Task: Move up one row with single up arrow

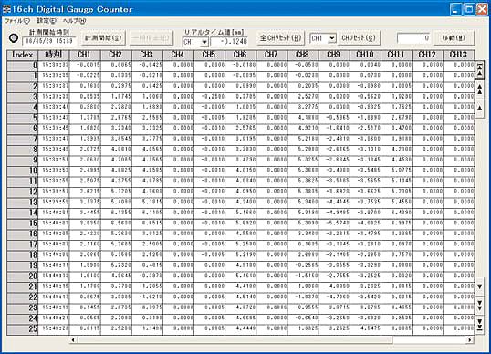Action: [x=479, y=109]
